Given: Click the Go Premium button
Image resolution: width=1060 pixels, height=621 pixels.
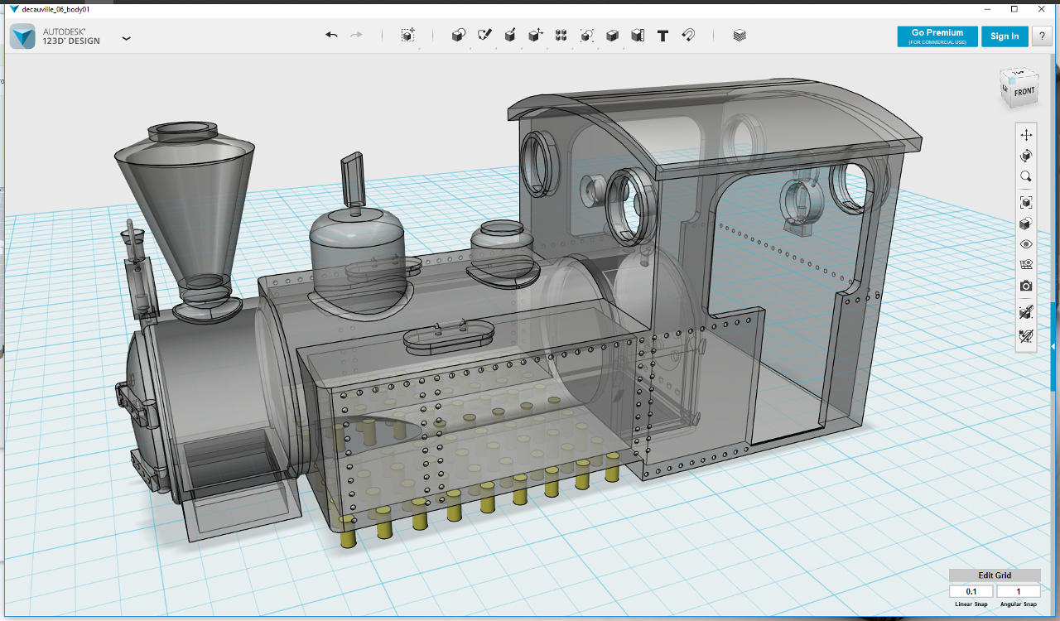Looking at the screenshot, I should click(x=937, y=36).
